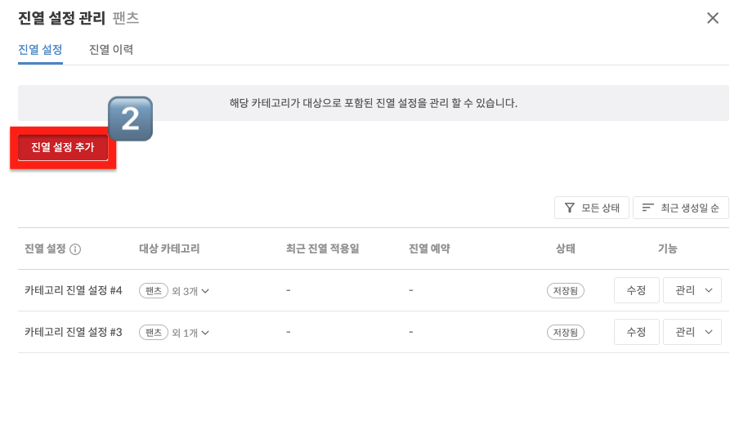Open the 진열 이력 tab
The width and height of the screenshot is (748, 439).
tap(111, 50)
